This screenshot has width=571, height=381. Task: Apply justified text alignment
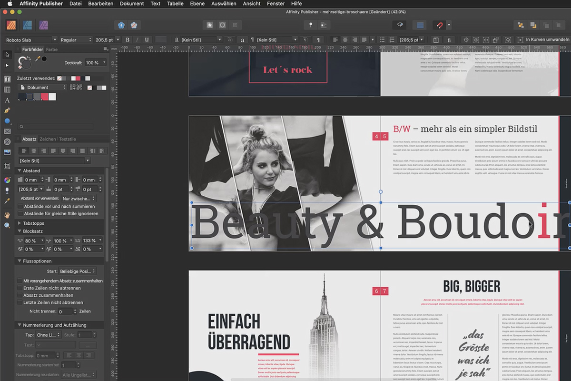tap(53, 150)
